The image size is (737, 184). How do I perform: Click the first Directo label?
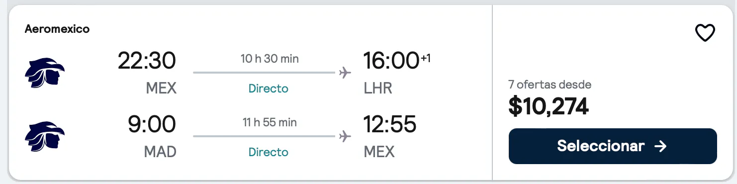[x=269, y=89]
